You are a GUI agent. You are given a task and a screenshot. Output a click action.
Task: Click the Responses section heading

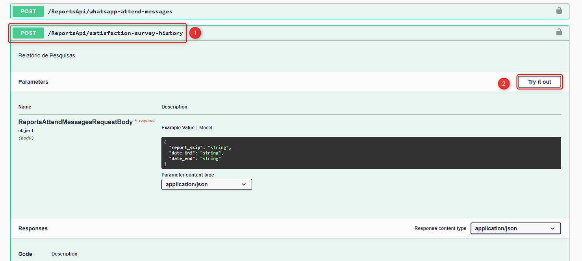(x=33, y=228)
